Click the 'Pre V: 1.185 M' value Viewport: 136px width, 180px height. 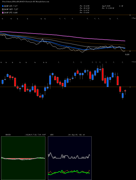pos(108,8)
